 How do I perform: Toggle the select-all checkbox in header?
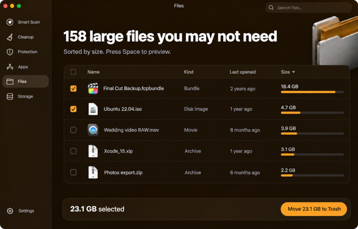[73, 72]
